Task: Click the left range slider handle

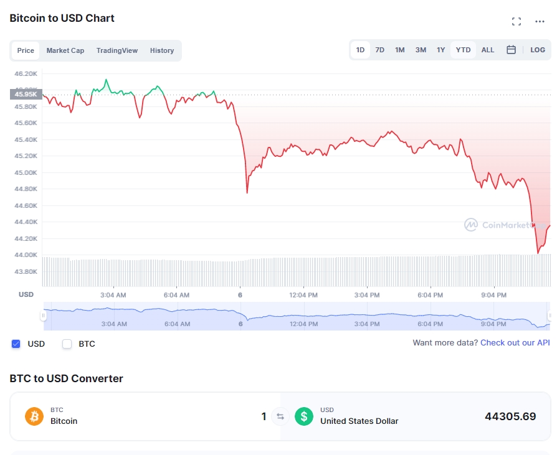Action: tap(44, 316)
